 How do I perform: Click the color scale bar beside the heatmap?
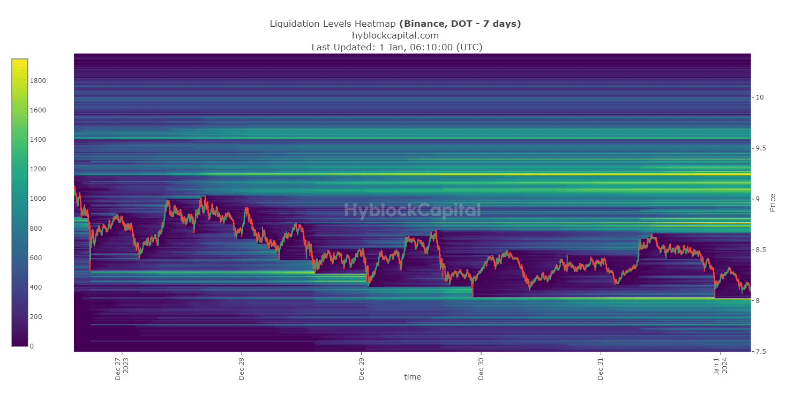[20, 202]
